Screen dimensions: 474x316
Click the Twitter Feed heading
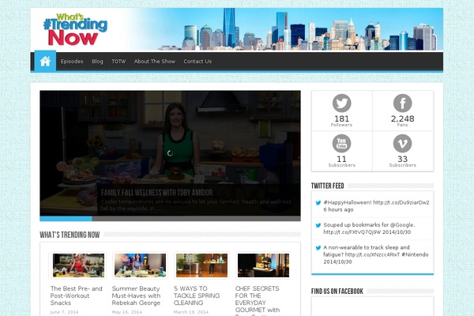click(327, 186)
